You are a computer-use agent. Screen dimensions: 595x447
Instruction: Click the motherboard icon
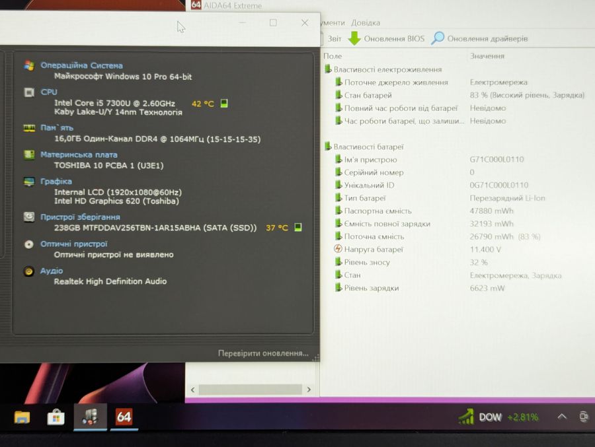click(x=29, y=155)
